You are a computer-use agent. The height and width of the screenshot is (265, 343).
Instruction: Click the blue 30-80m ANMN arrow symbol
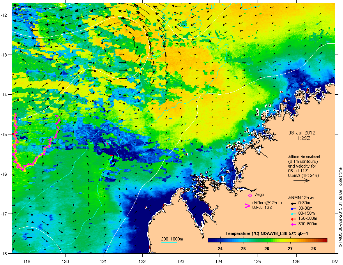293,208
